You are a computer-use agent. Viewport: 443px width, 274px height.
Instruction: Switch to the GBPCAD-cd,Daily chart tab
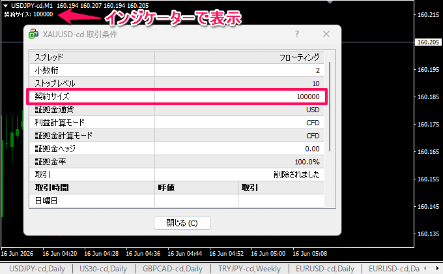(x=173, y=268)
